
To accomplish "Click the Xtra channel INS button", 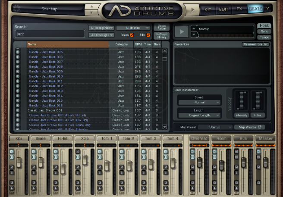I will 78,152.
